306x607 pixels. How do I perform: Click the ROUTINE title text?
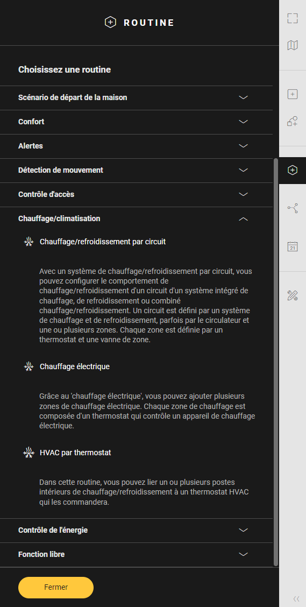(149, 23)
